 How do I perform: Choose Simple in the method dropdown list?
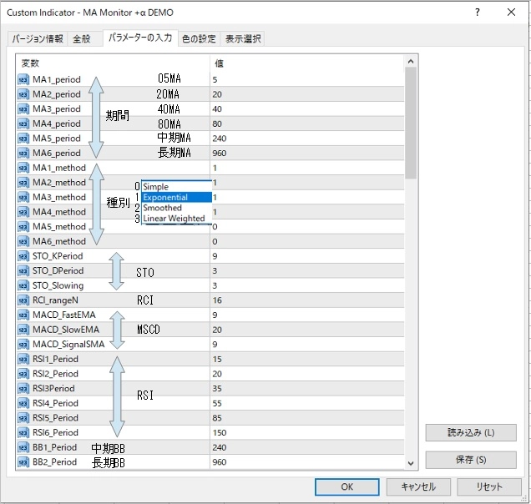tap(176, 187)
